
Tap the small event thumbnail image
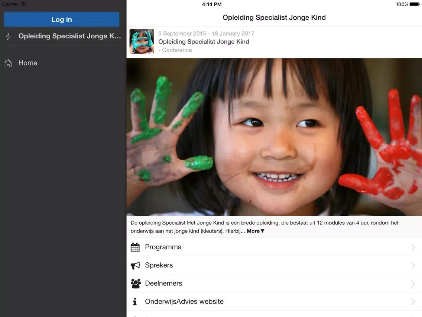point(142,41)
